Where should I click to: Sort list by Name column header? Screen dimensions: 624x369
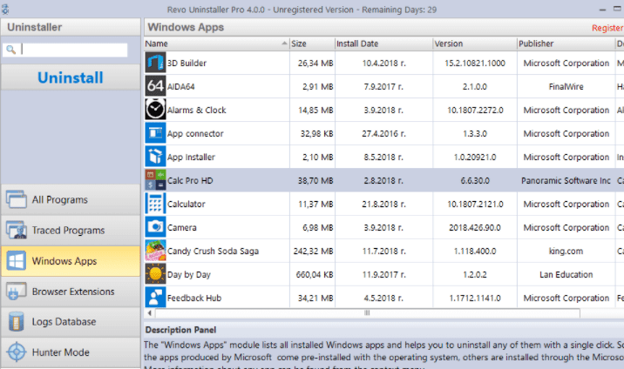click(x=216, y=44)
